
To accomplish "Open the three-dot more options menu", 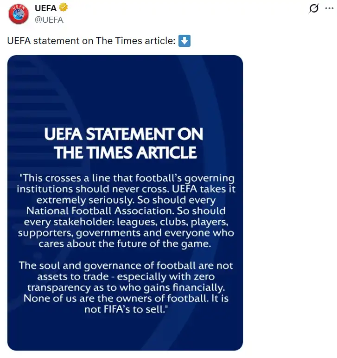I will tap(329, 8).
